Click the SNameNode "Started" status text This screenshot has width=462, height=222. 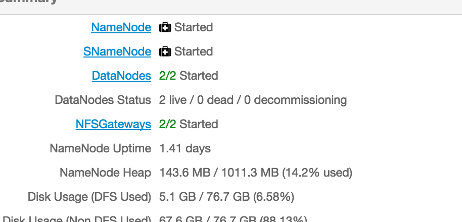point(194,51)
